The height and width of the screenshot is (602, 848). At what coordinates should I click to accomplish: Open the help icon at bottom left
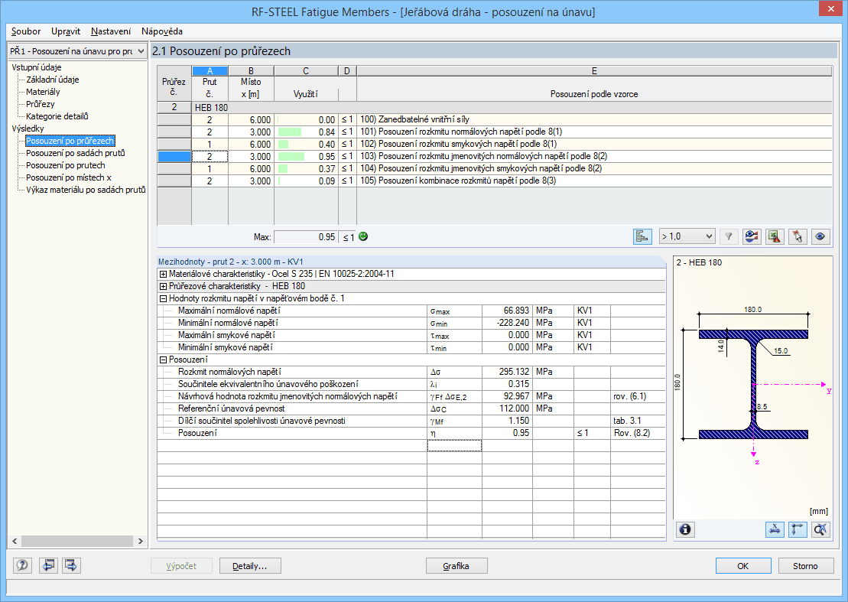pyautogui.click(x=22, y=565)
